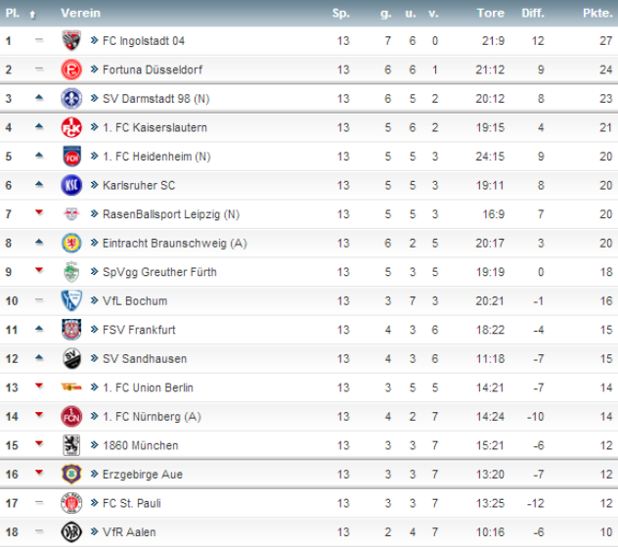The width and height of the screenshot is (618, 547).
Task: Click the 1. FC Kaiserslautern logo
Action: [x=70, y=127]
